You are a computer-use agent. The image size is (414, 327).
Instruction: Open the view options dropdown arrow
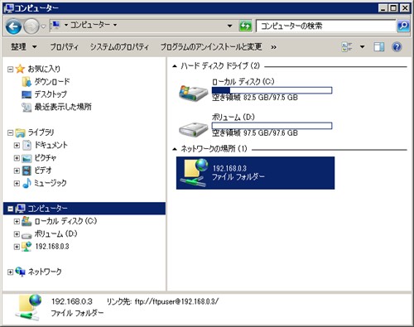[362, 47]
